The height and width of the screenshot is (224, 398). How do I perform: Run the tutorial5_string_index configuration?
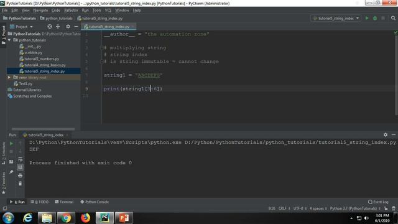click(367, 18)
